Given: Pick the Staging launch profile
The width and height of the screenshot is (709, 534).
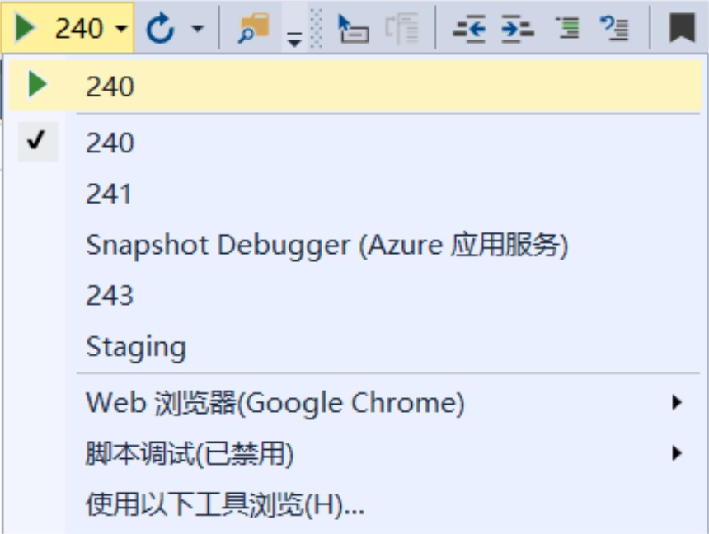Looking at the screenshot, I should pyautogui.click(x=136, y=346).
